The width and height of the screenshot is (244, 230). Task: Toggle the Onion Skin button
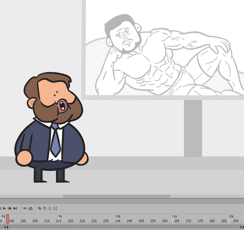coord(40,208)
